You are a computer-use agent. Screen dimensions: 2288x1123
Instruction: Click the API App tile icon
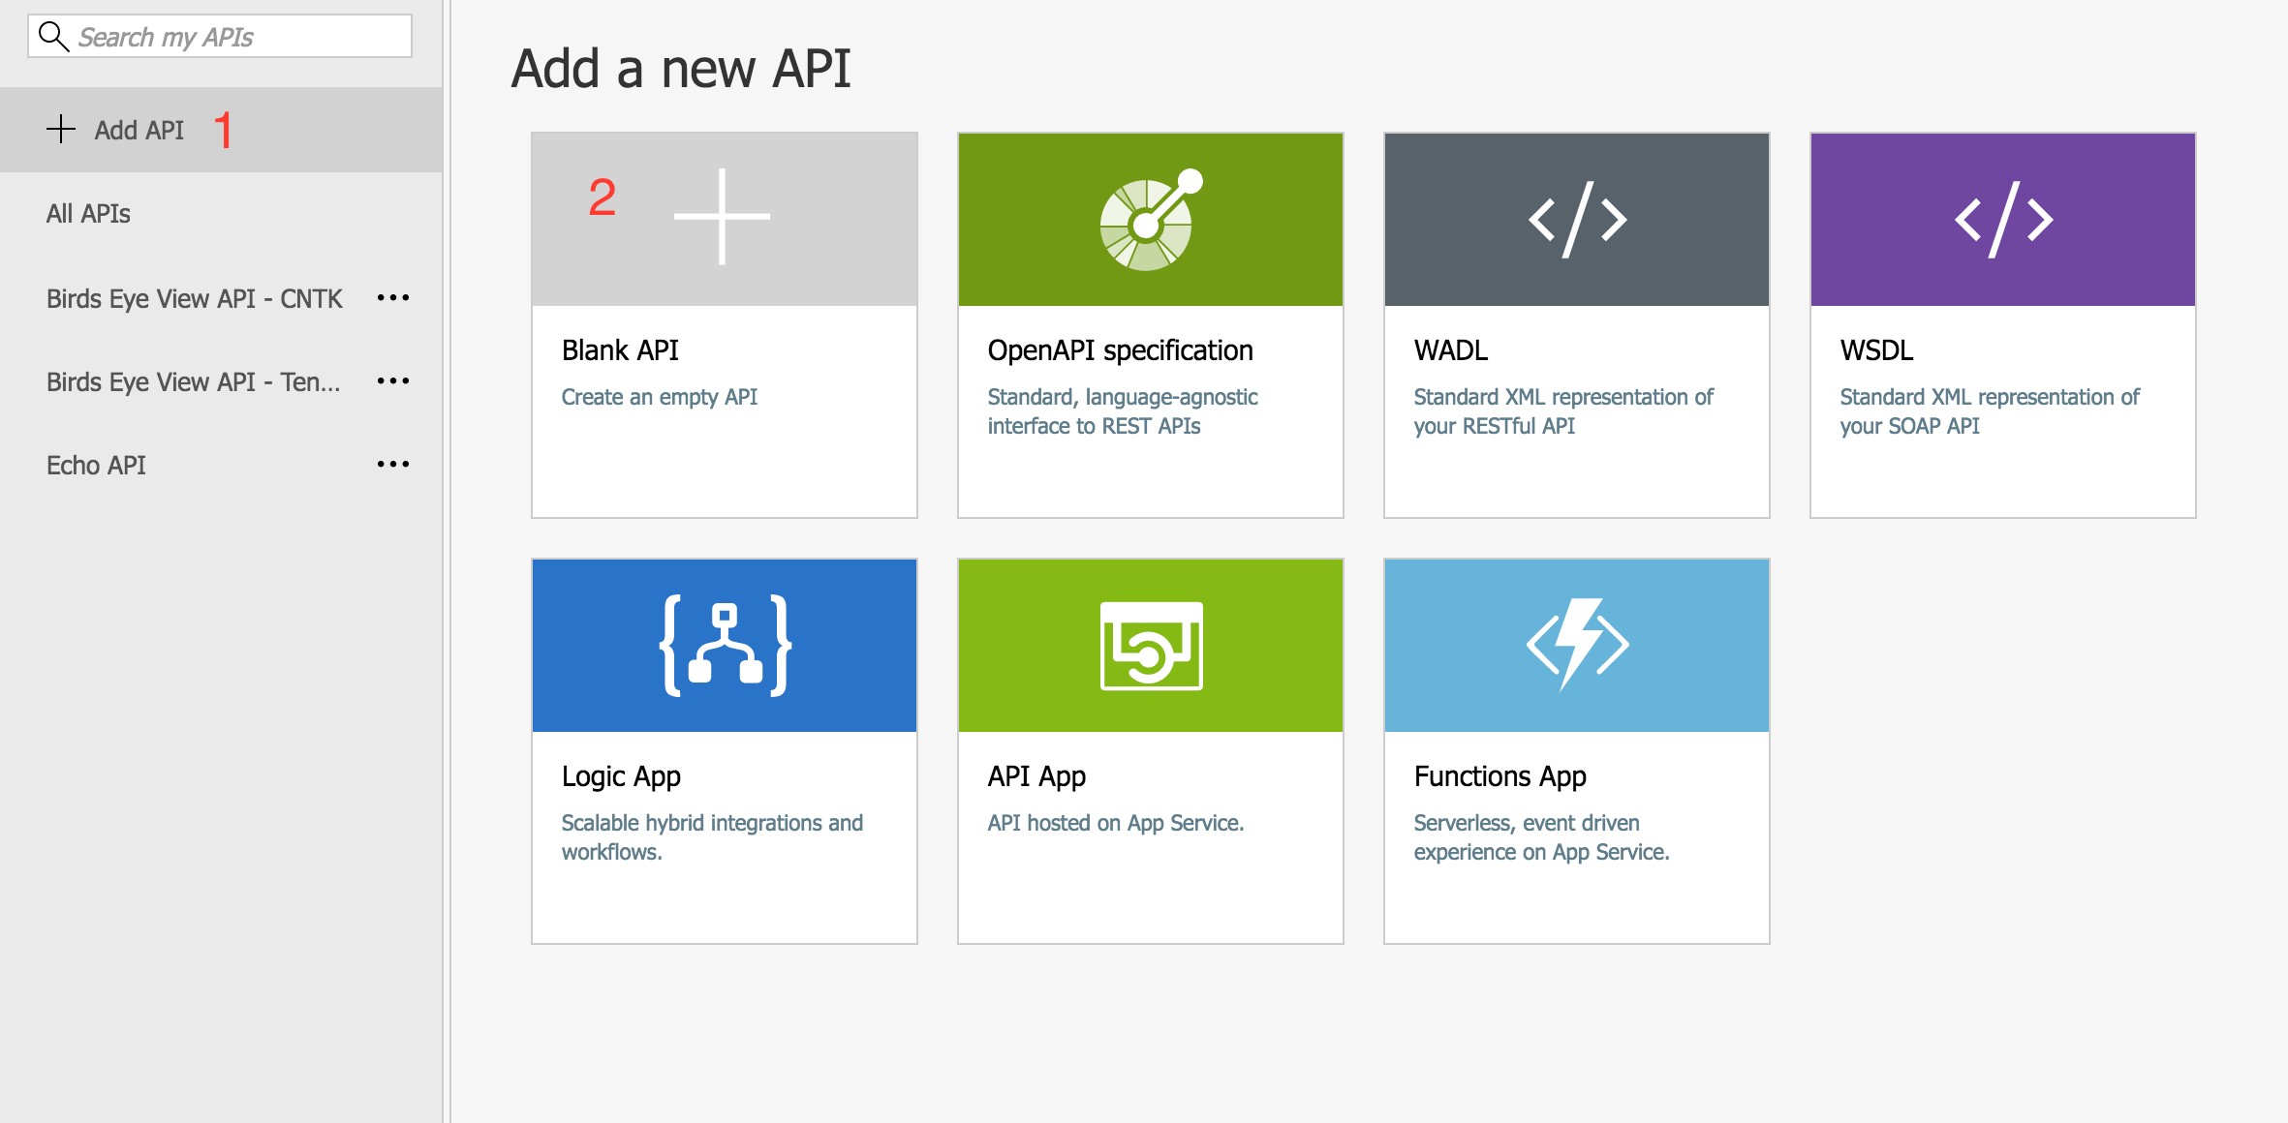tap(1149, 644)
